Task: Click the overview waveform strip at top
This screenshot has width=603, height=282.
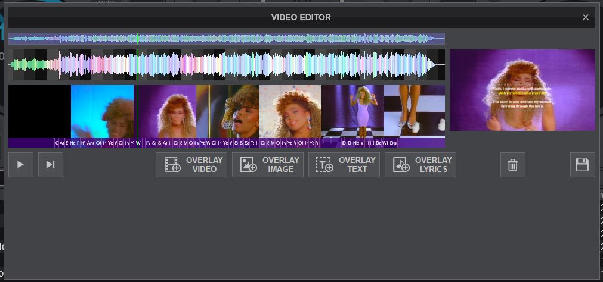Action: pos(227,38)
